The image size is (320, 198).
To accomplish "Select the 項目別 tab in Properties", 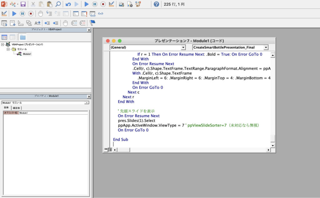I will 17,108.
